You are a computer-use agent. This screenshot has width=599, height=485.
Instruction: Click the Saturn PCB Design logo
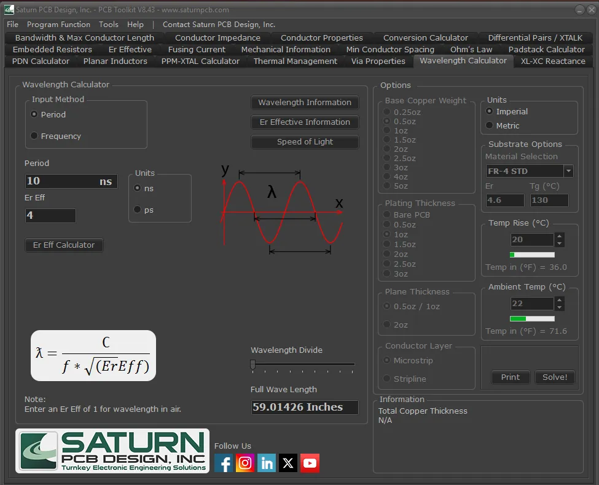(112, 451)
